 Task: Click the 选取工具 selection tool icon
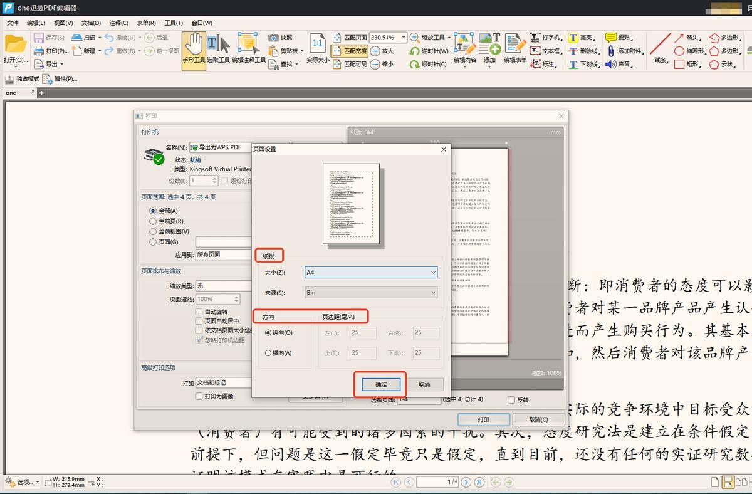(x=218, y=45)
